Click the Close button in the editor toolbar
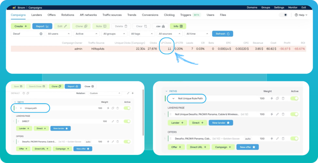 click(x=89, y=86)
